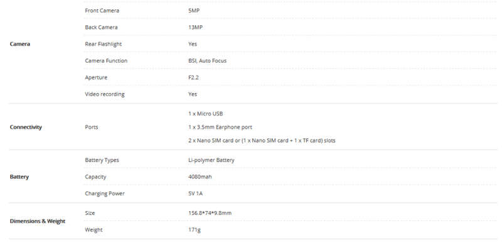Select the 156.8*74*9.8mm size value
Image resolution: width=502 pixels, height=245 pixels.
(x=210, y=213)
